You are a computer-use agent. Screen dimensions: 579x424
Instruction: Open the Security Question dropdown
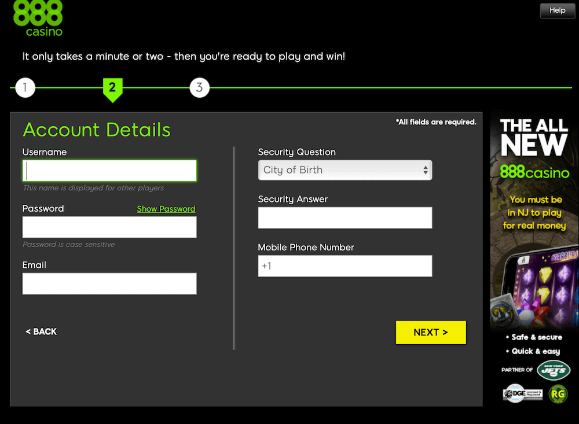click(x=345, y=170)
